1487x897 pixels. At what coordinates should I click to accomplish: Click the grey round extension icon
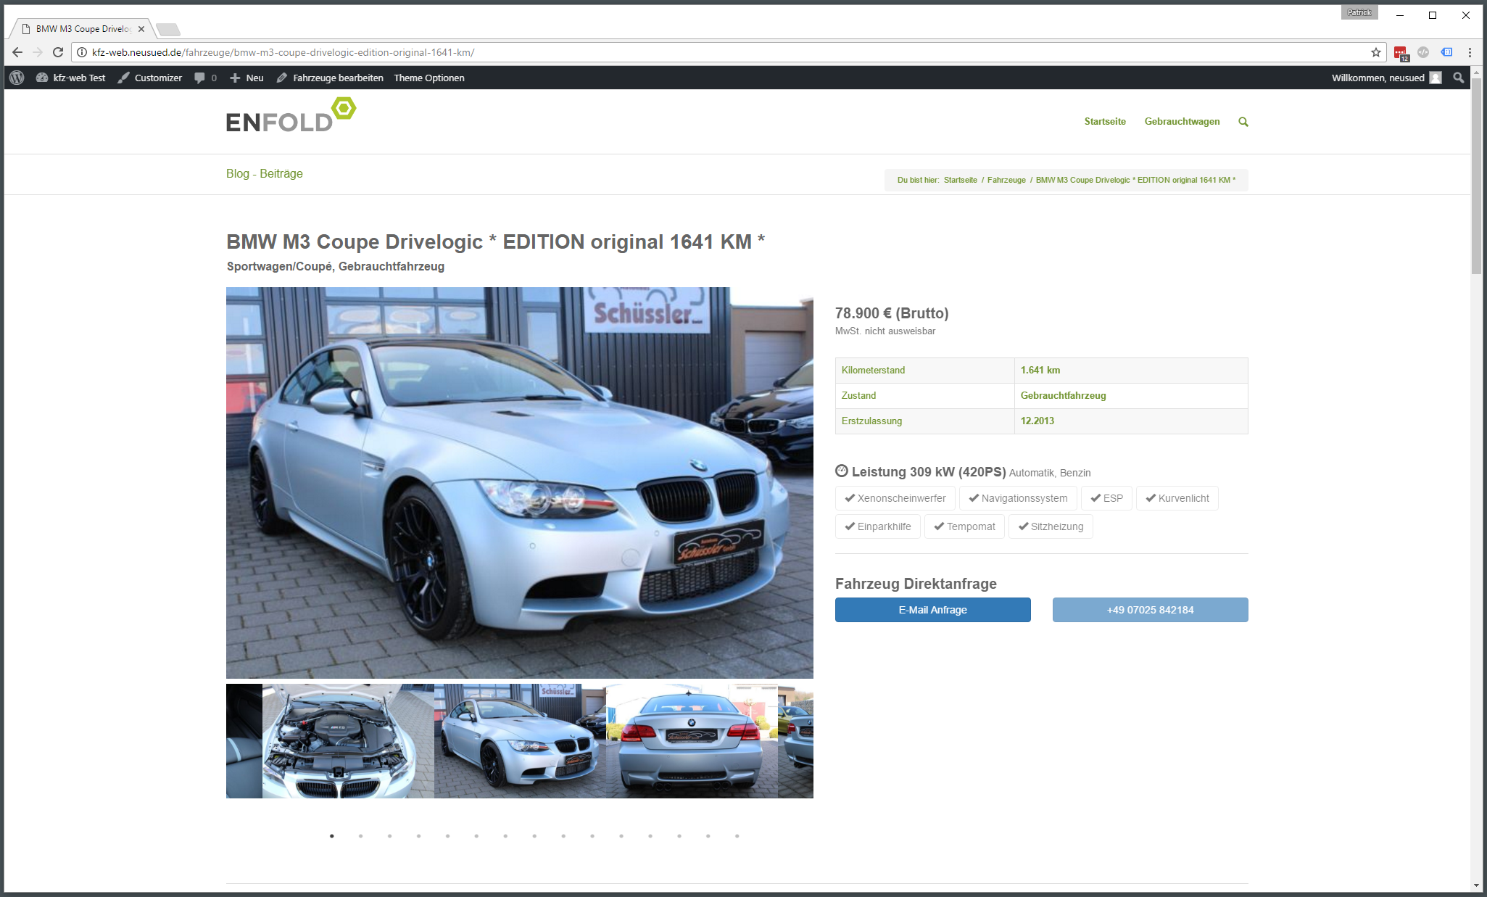pos(1423,52)
